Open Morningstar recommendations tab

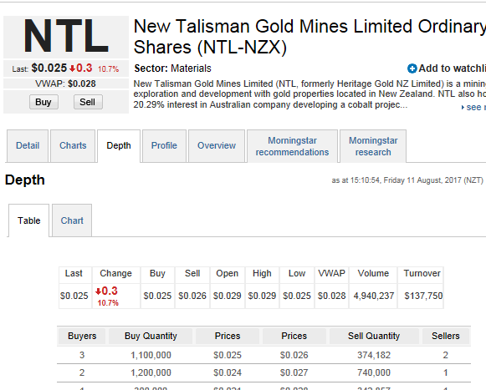click(292, 146)
